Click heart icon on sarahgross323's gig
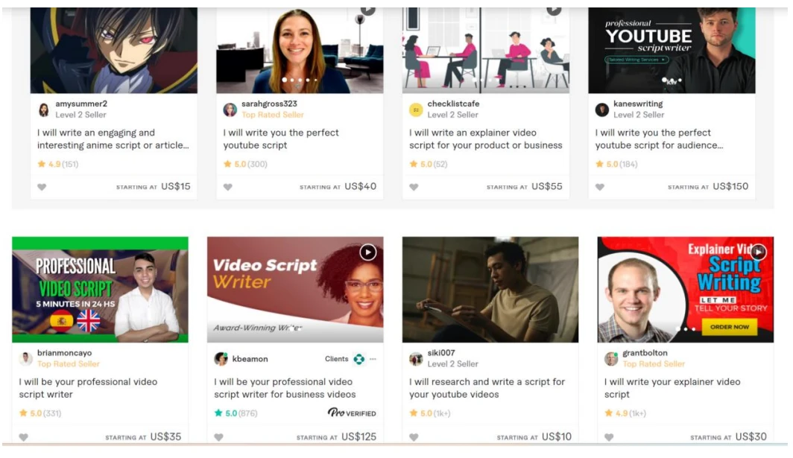 (x=228, y=187)
